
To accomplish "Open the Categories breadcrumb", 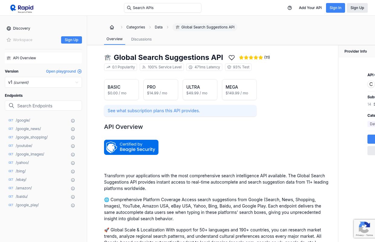I will click(x=135, y=27).
